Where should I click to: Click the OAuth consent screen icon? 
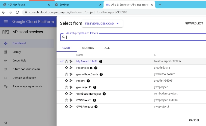tap(6, 69)
